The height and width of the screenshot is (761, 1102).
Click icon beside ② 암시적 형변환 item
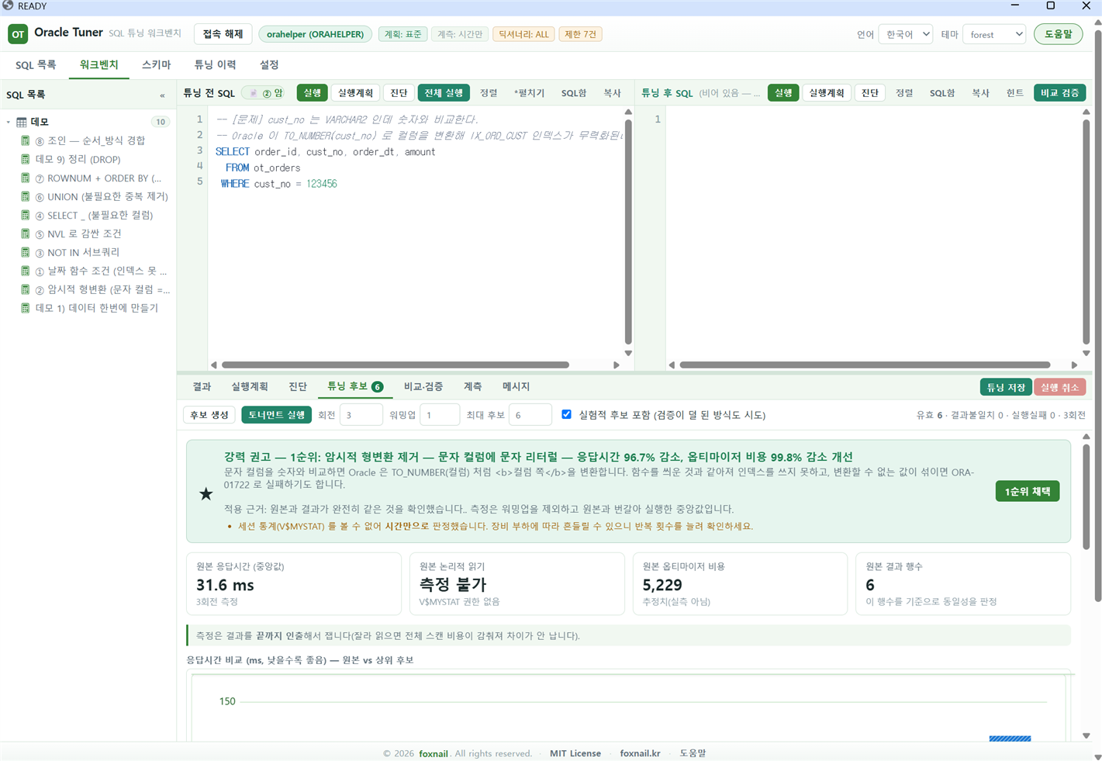26,289
